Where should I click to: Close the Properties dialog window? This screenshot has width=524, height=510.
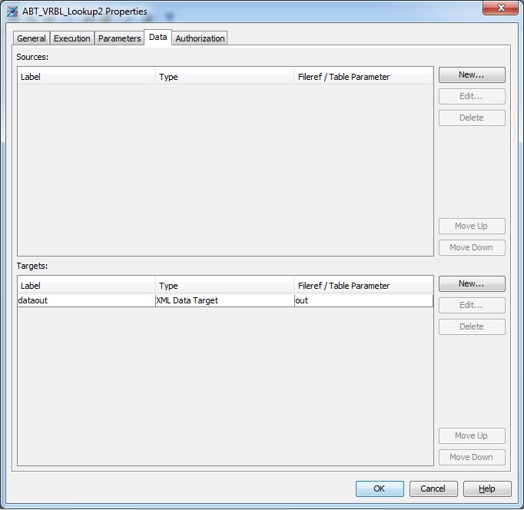(500, 8)
